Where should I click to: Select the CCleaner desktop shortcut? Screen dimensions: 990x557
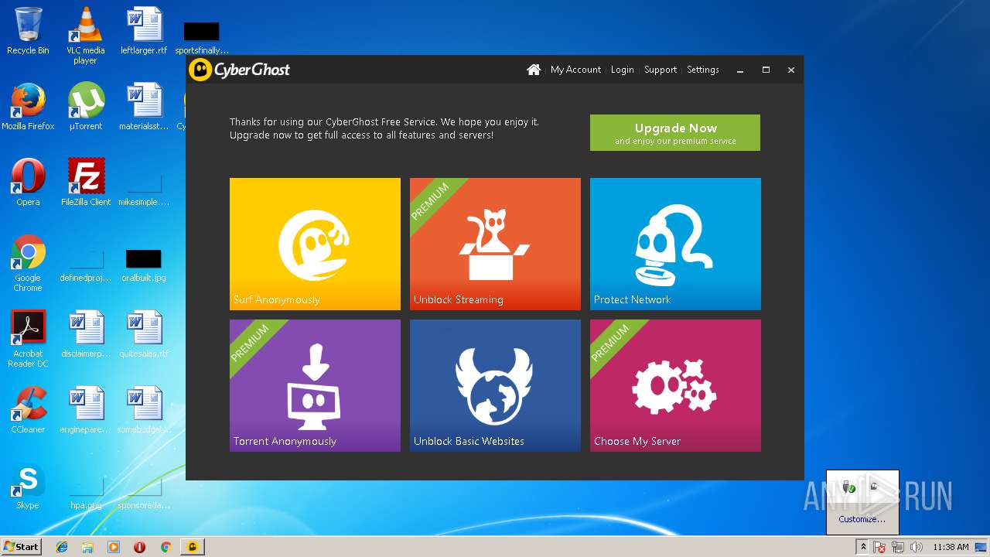(28, 410)
